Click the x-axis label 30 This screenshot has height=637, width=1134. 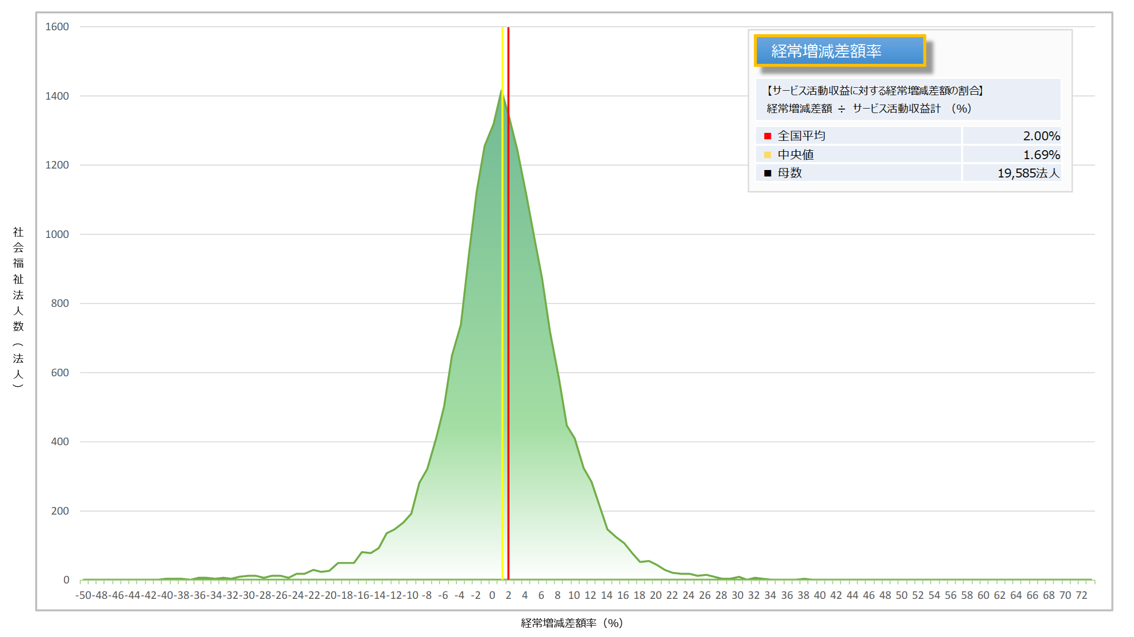point(737,595)
